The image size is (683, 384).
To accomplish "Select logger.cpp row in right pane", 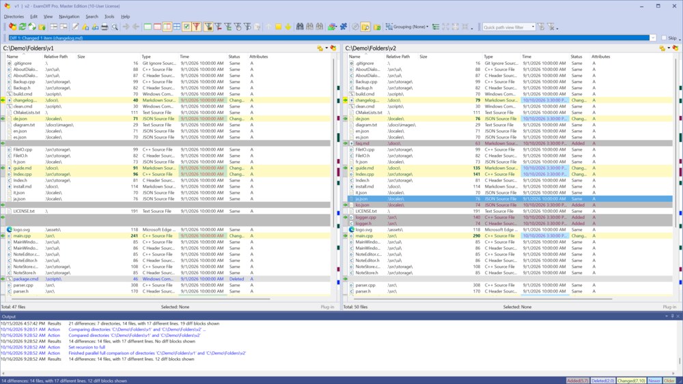I will pyautogui.click(x=510, y=218).
